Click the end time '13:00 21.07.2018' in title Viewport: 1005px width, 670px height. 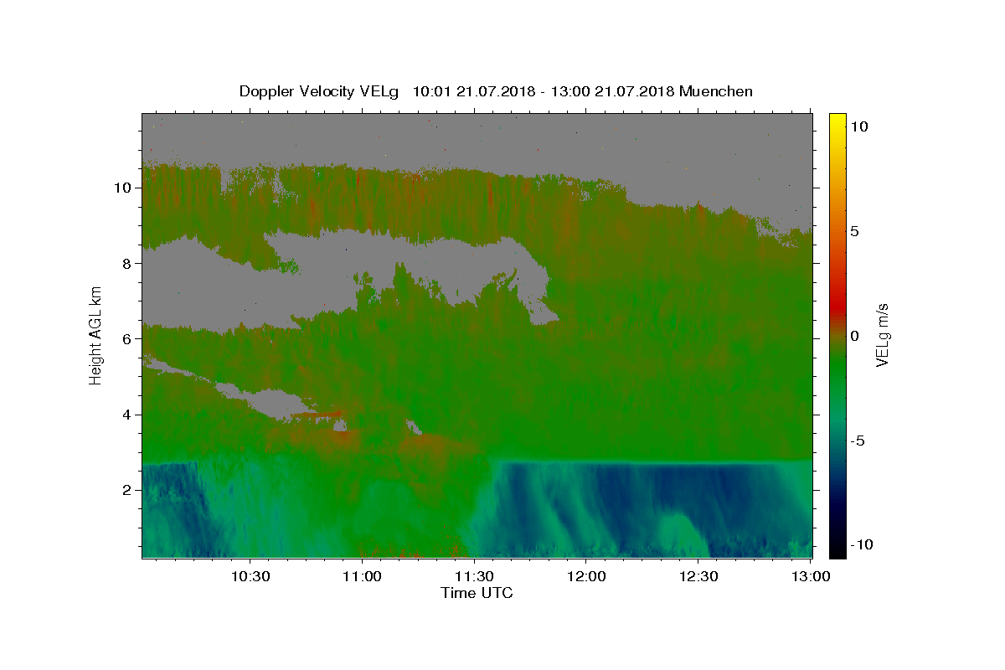coord(611,91)
